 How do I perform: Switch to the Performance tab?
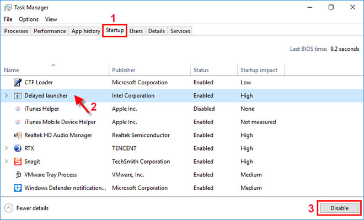click(x=50, y=31)
